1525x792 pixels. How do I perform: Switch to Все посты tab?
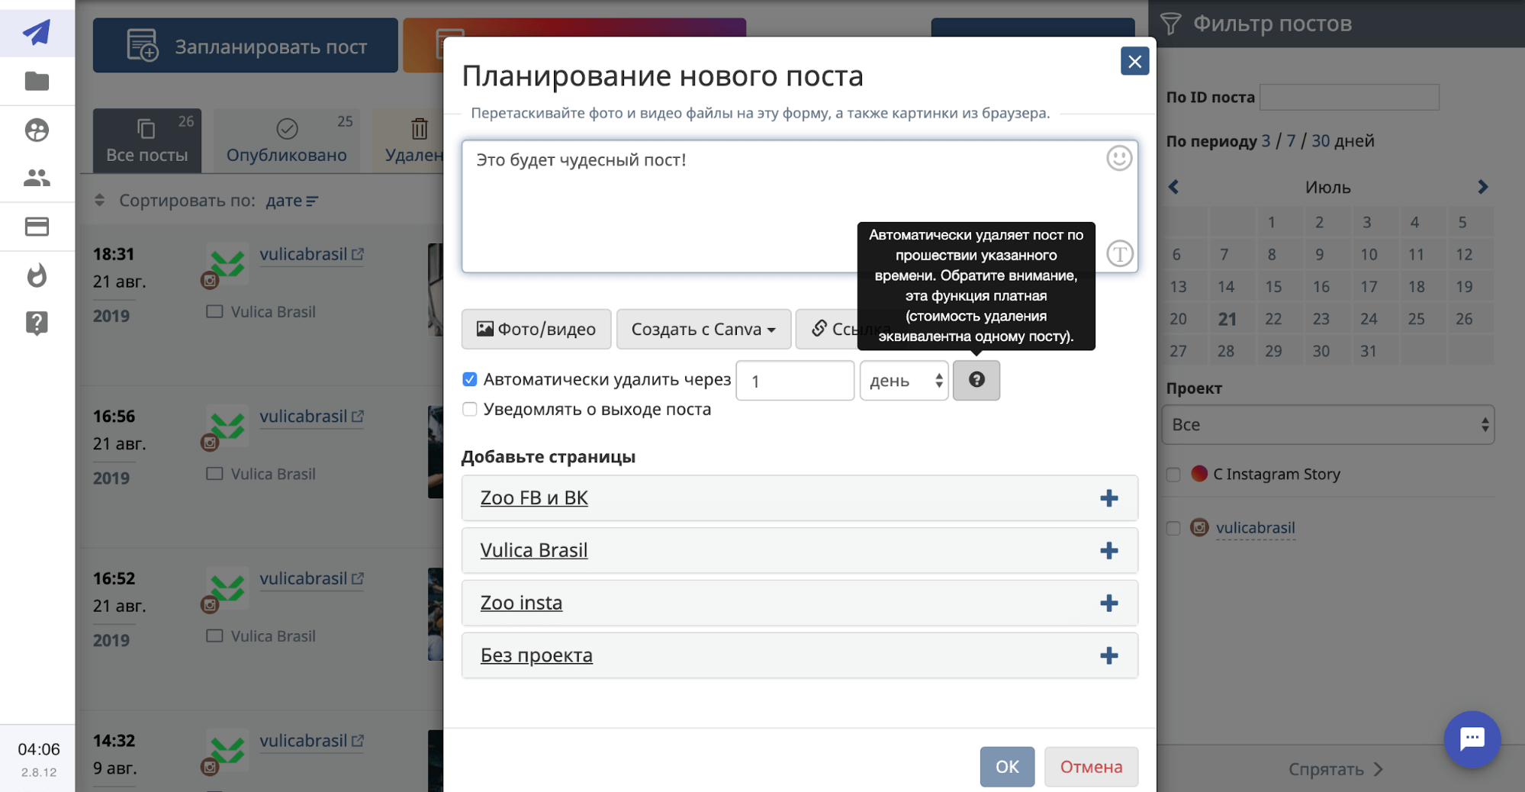147,140
